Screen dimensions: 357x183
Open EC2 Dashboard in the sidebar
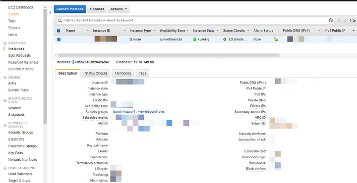point(20,7)
